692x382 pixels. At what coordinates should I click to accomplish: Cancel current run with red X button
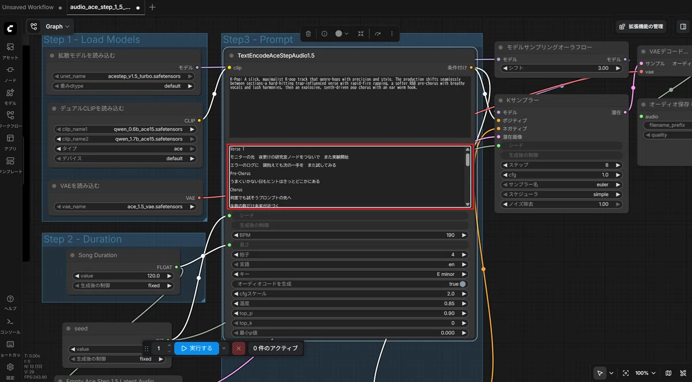click(239, 348)
